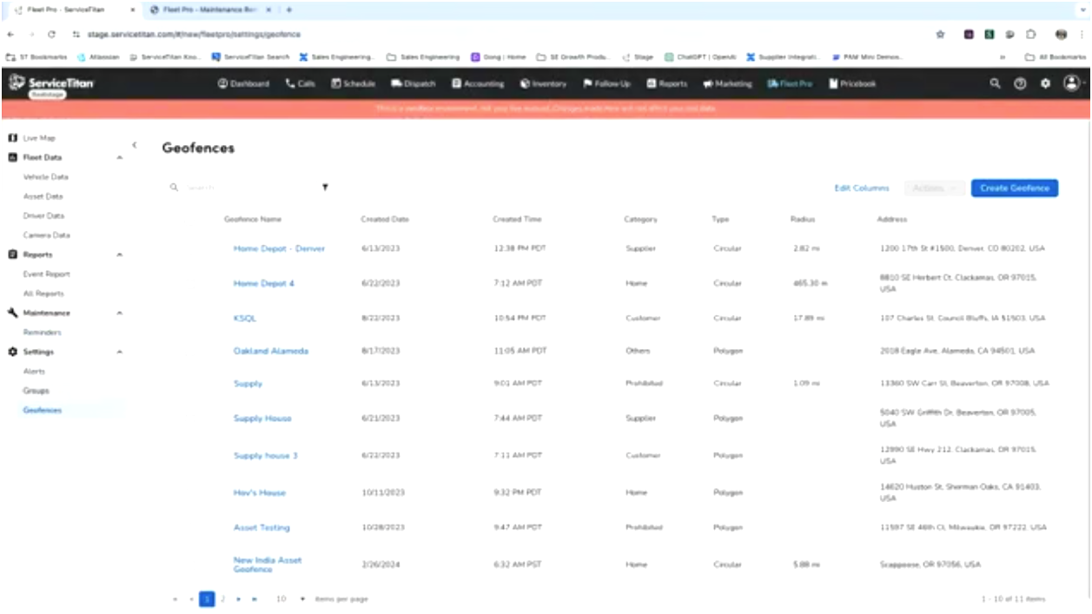Open Camera Data in sidebar
1092x614 pixels.
coord(46,235)
